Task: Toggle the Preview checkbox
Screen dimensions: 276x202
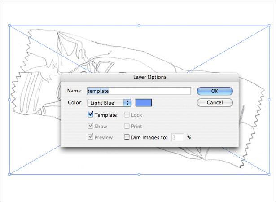Action: (x=90, y=137)
